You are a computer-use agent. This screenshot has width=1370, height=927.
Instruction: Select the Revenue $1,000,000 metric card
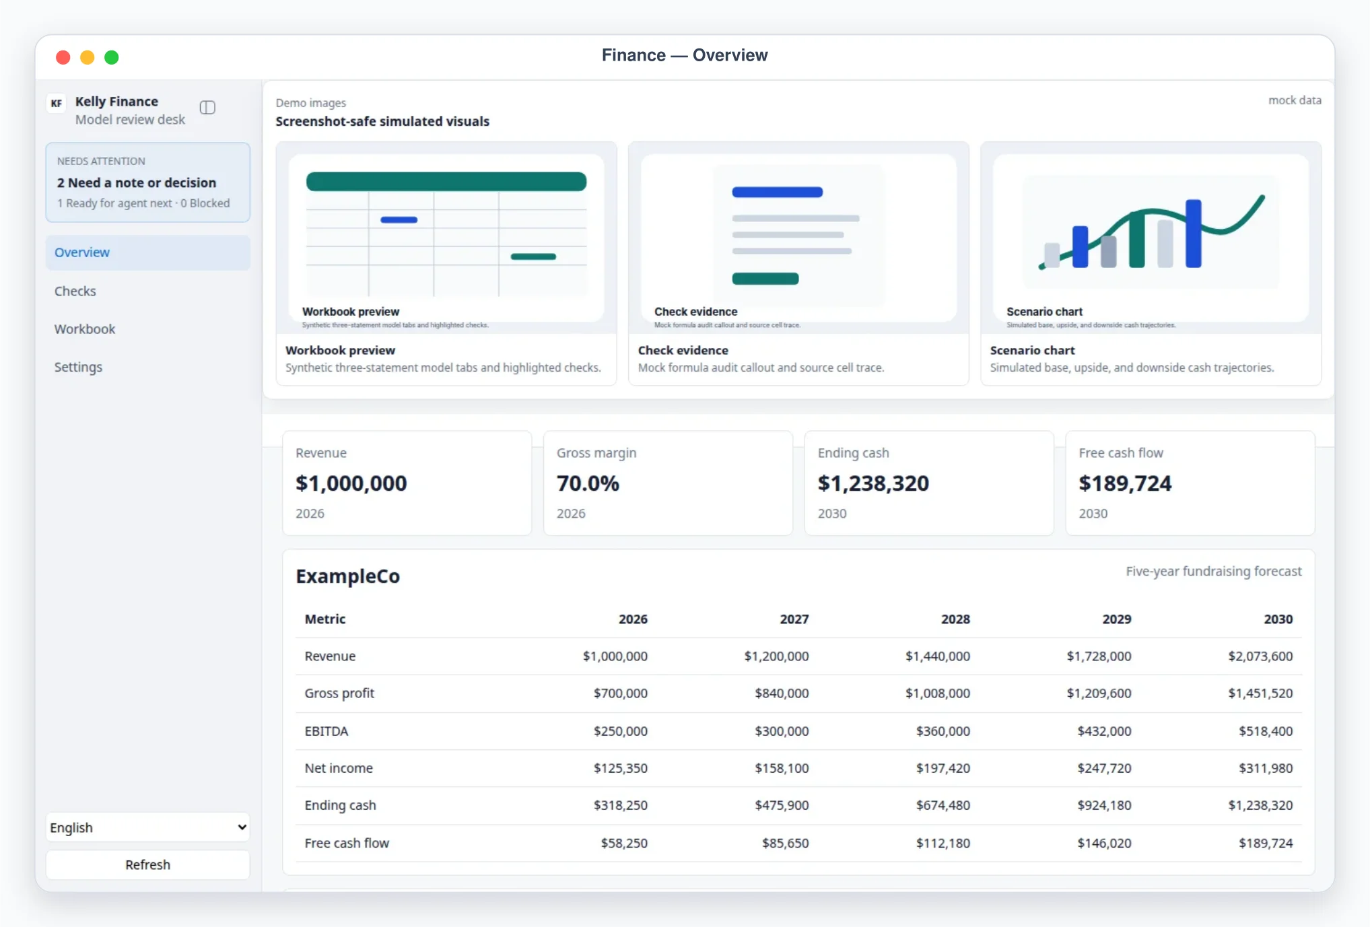407,483
